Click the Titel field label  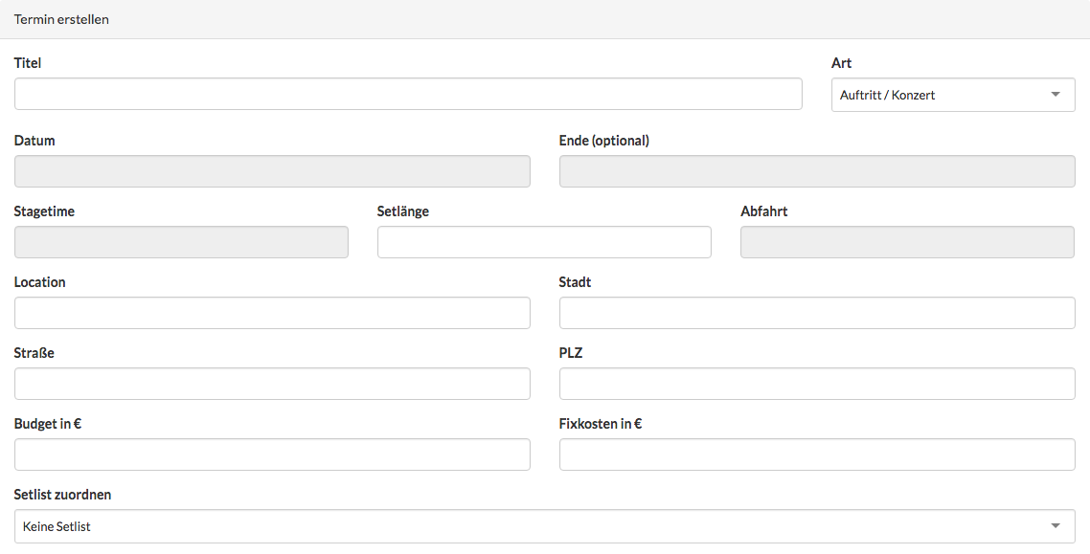coord(28,63)
